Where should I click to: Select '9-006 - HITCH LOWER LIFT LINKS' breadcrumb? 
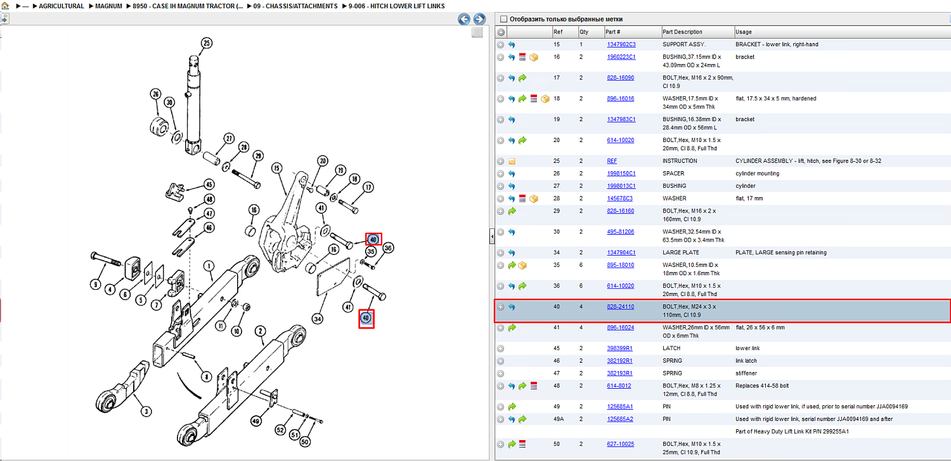click(396, 6)
